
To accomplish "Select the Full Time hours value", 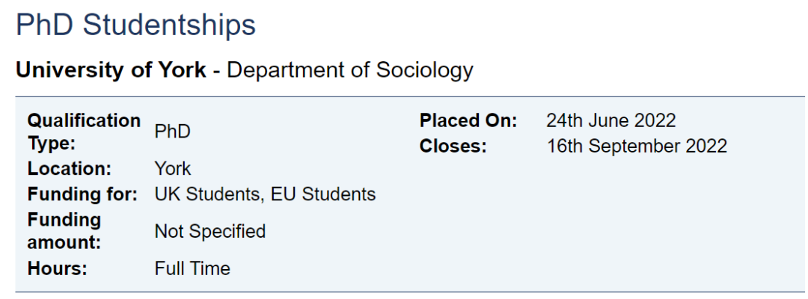I will [192, 268].
